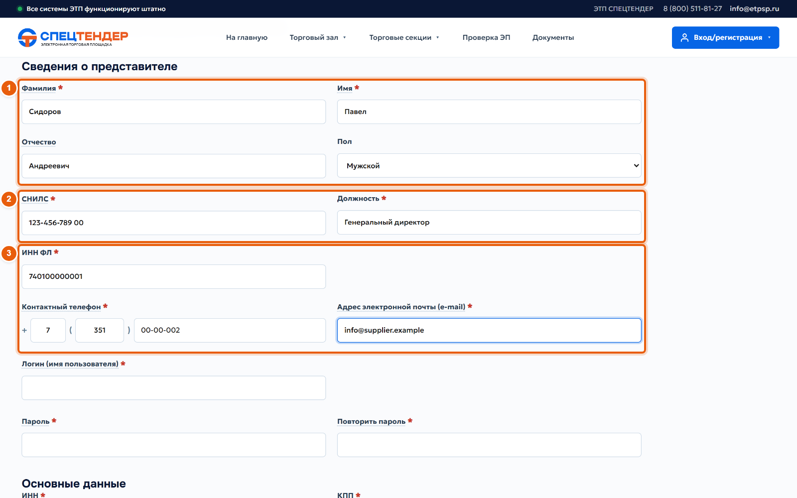Click the empty Логин input field
797x498 pixels.
pyautogui.click(x=173, y=387)
